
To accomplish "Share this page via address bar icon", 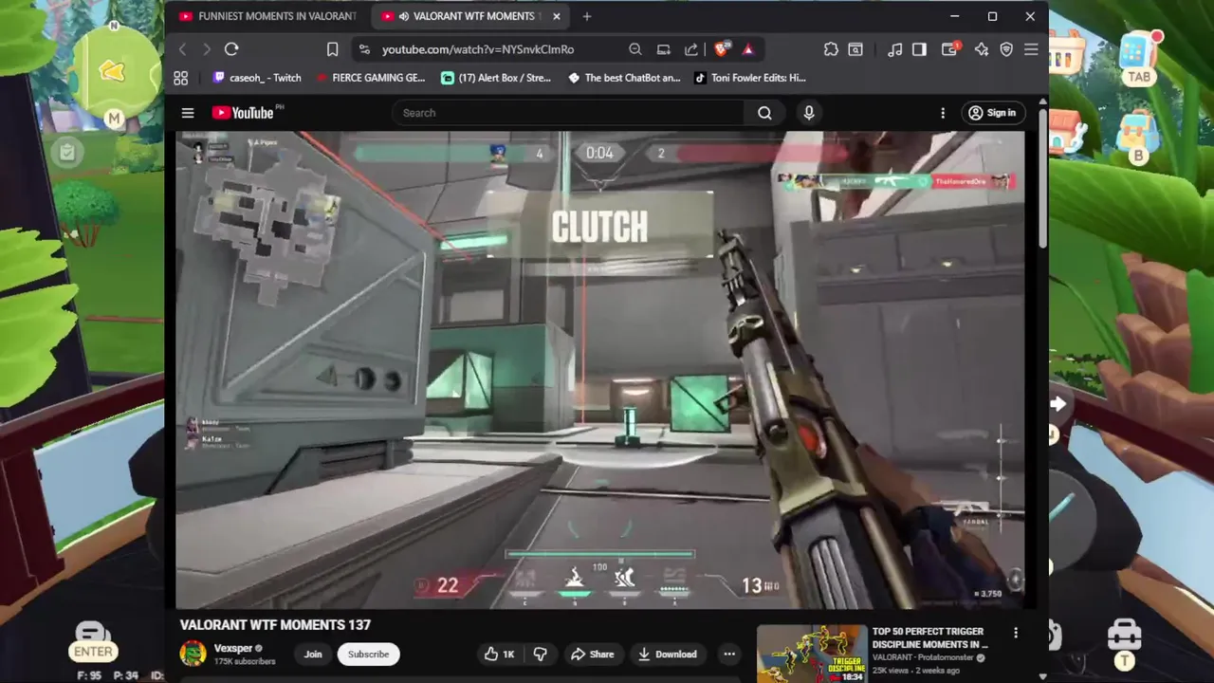I will pos(691,49).
